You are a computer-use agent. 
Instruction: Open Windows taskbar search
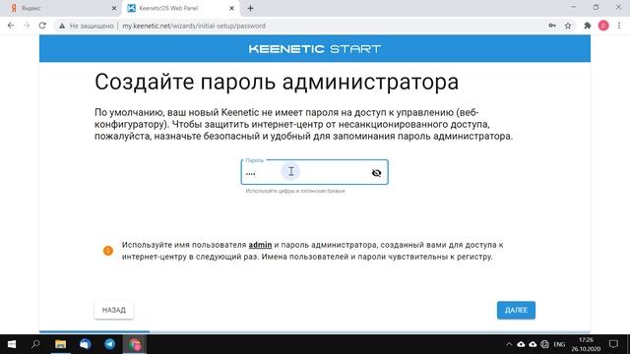tap(35, 344)
